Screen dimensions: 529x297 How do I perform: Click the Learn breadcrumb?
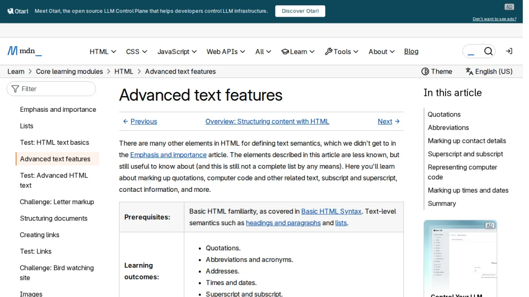(x=16, y=71)
